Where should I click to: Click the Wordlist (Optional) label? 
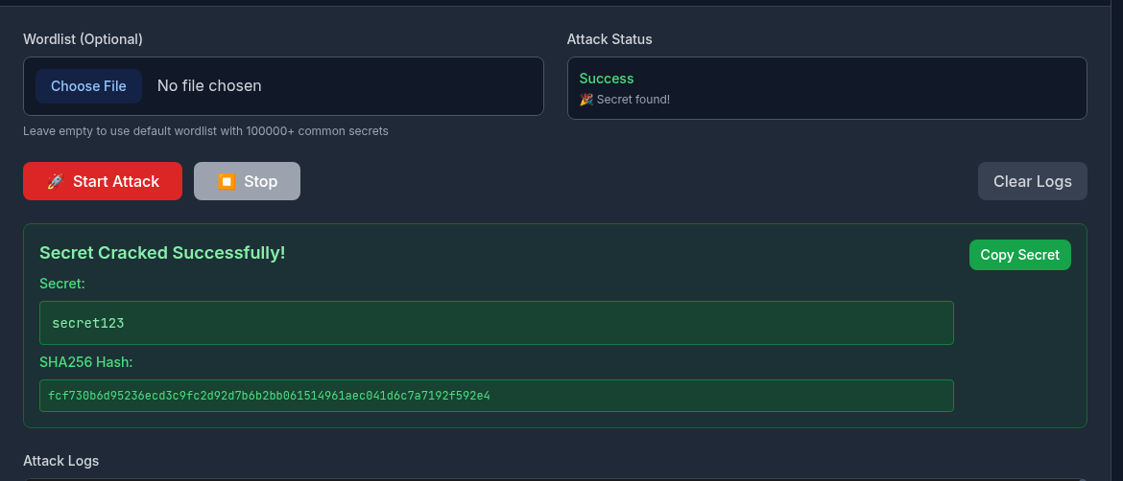(x=83, y=39)
